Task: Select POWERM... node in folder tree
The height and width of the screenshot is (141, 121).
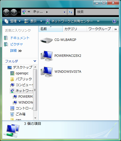Action: click(x=26, y=97)
